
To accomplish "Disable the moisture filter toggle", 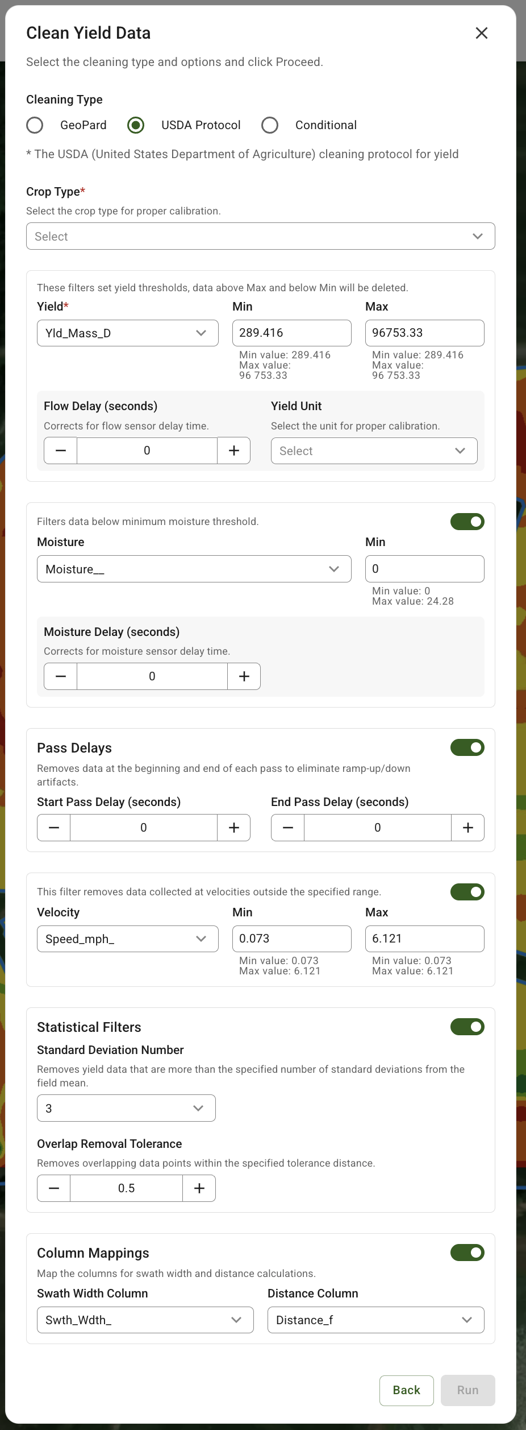I will [x=467, y=522].
